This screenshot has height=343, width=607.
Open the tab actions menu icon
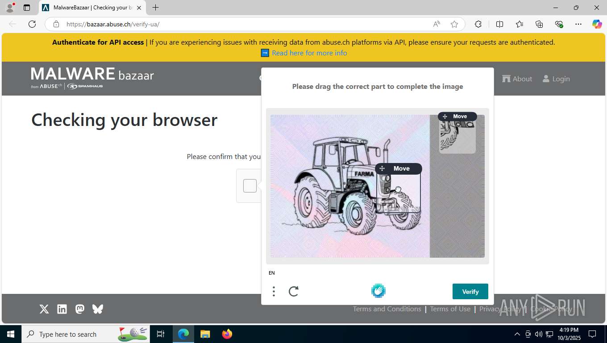(27, 8)
